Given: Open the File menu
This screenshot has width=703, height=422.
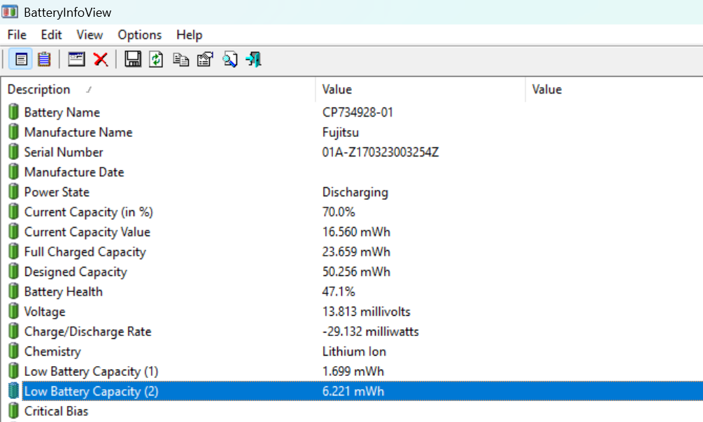Looking at the screenshot, I should click(x=17, y=35).
